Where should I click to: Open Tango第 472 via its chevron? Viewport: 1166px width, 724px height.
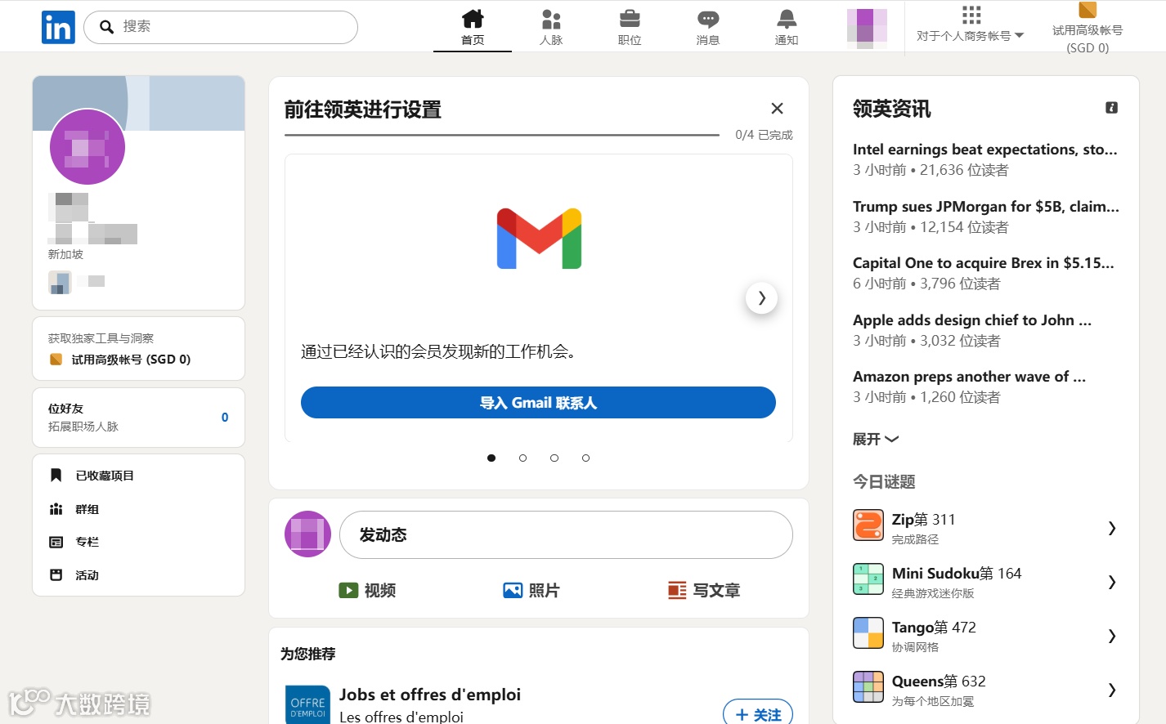pos(1112,637)
